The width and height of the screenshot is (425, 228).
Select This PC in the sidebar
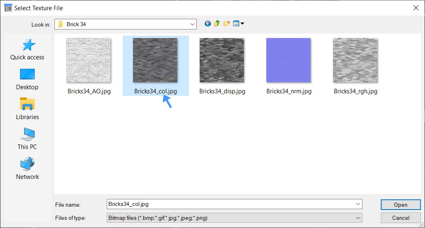pos(27,139)
